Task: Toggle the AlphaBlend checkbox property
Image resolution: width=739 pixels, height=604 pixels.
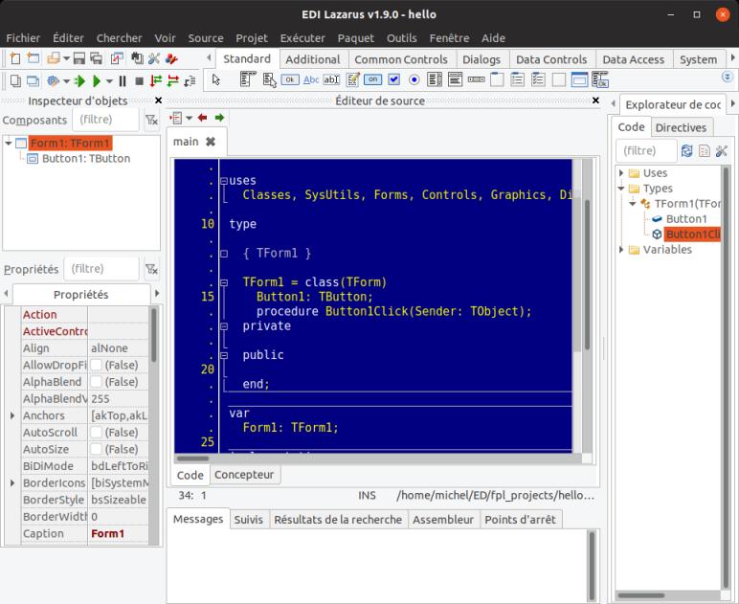Action: coord(96,382)
